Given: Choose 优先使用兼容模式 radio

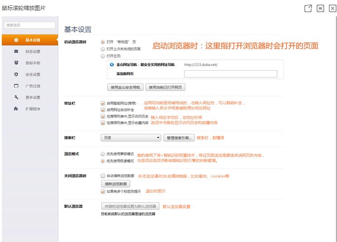Looking at the screenshot, I should pyautogui.click(x=103, y=154).
